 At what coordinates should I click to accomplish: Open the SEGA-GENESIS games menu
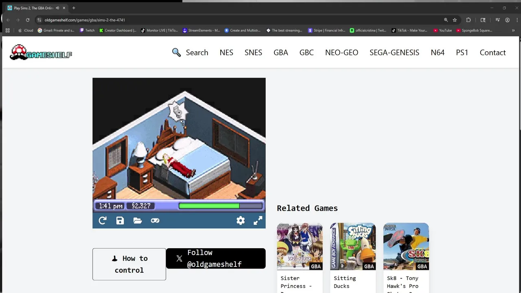tap(394, 52)
